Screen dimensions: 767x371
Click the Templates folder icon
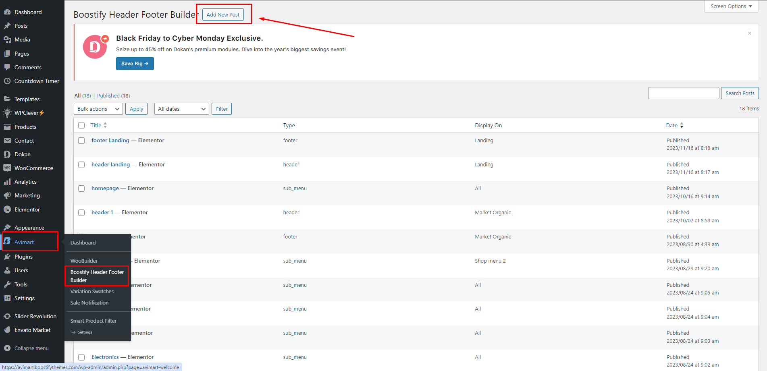[7, 99]
